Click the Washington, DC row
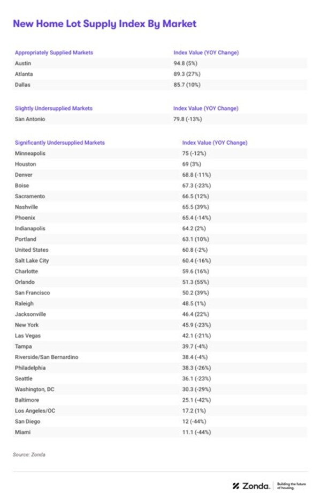 [x=159, y=389]
